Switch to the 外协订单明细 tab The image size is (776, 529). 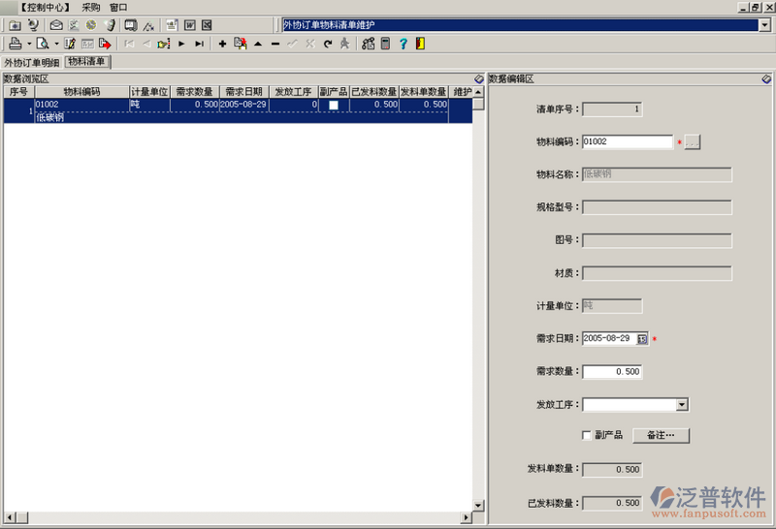coord(31,62)
